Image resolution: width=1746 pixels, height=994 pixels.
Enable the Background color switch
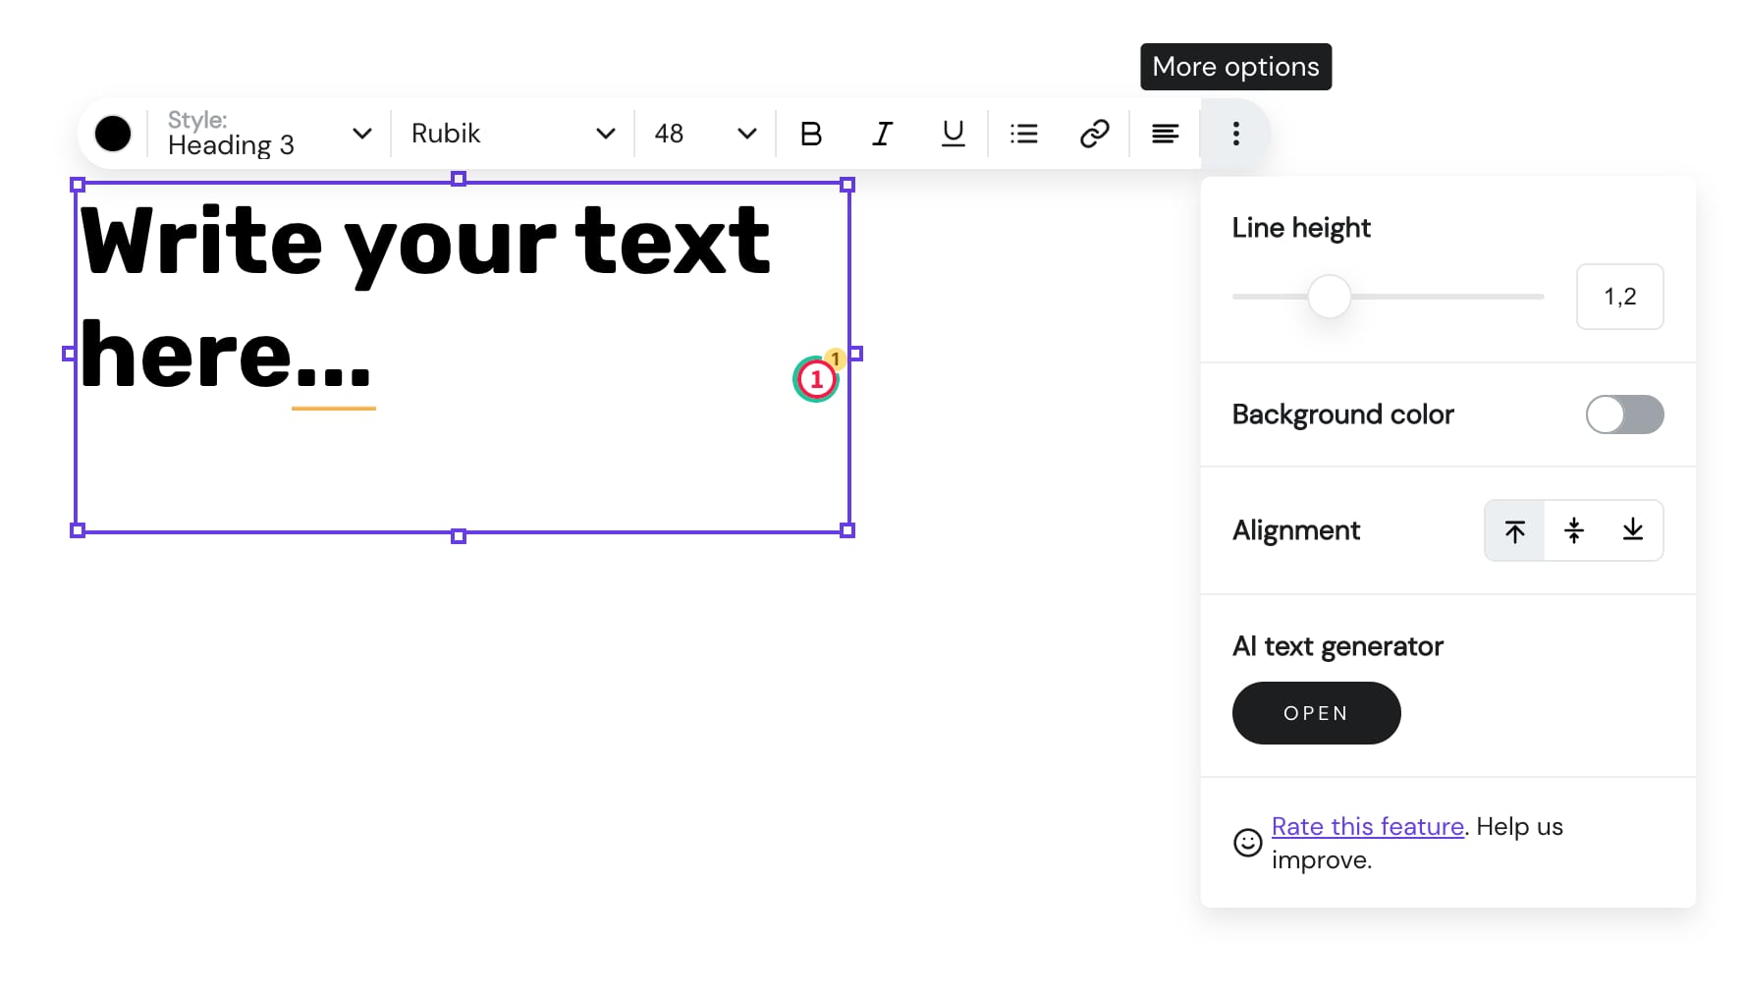pyautogui.click(x=1624, y=414)
